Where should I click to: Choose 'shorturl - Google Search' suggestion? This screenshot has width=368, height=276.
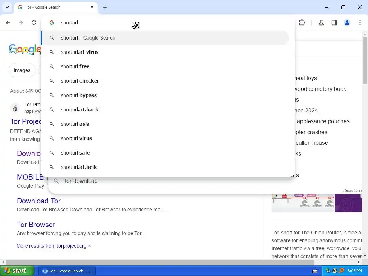click(165, 38)
